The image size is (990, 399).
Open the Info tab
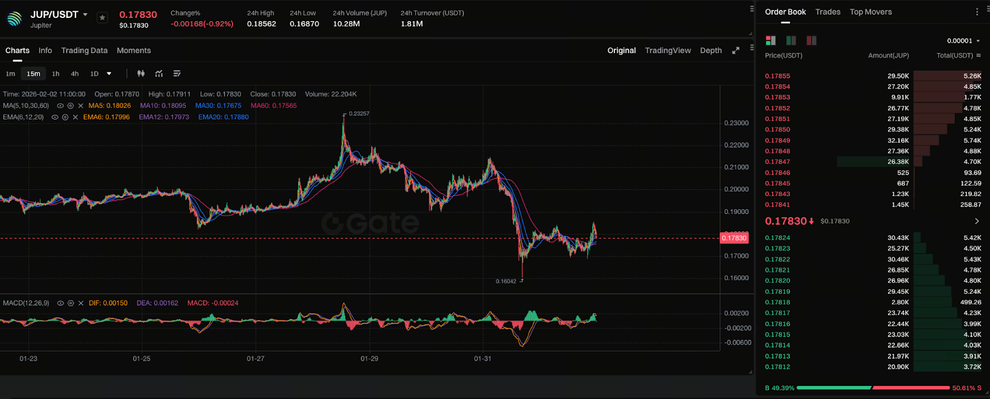(45, 51)
